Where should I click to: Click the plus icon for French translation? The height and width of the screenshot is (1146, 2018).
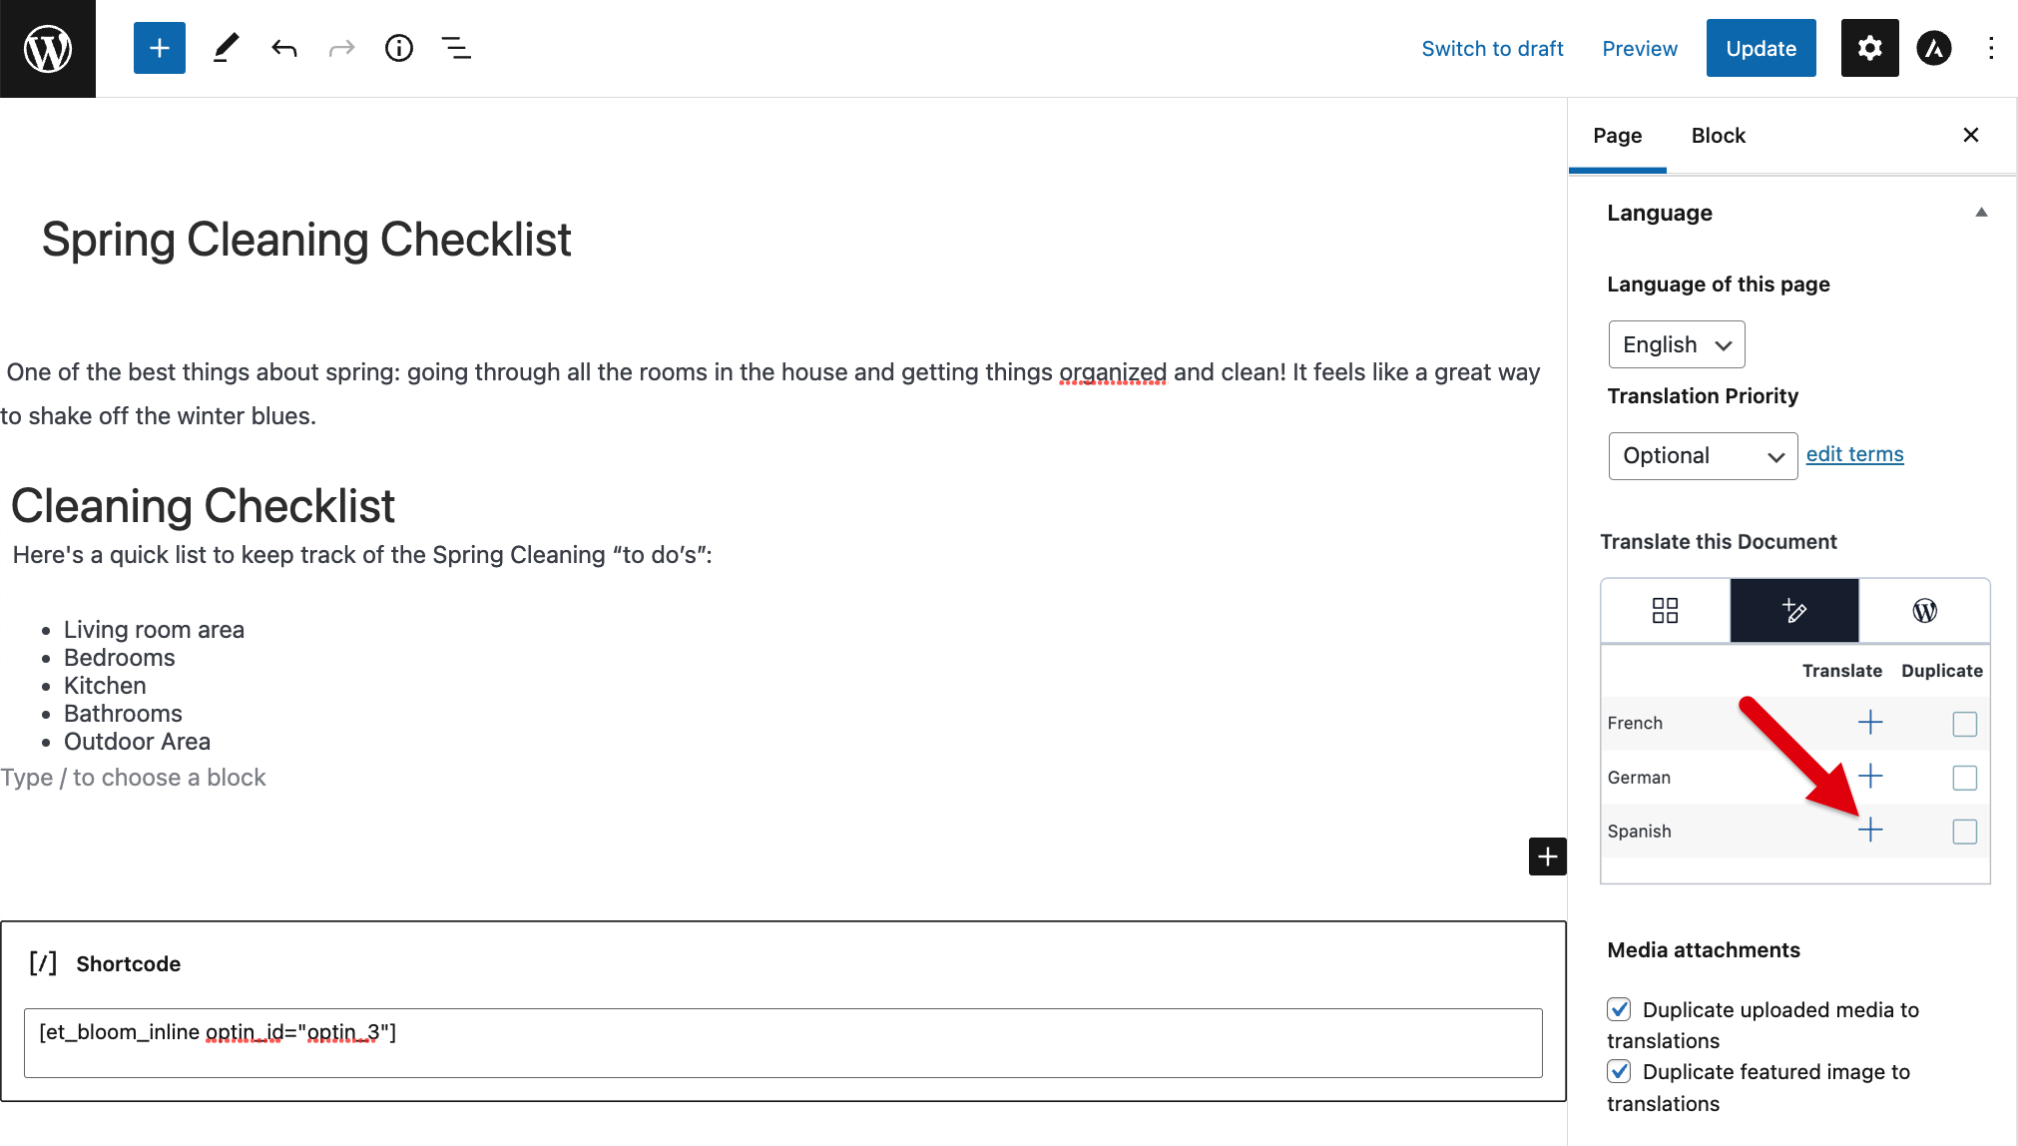[1870, 723]
